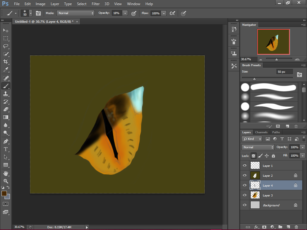Create a new layer

pyautogui.click(x=288, y=227)
